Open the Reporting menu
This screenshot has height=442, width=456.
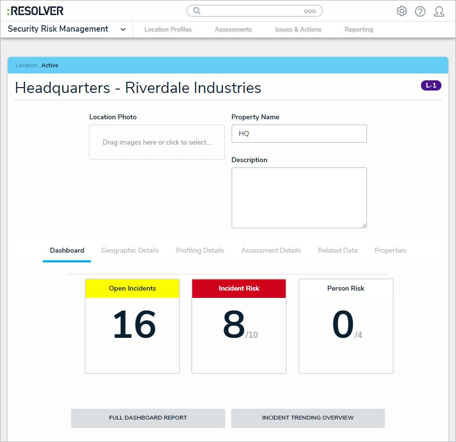click(x=359, y=29)
